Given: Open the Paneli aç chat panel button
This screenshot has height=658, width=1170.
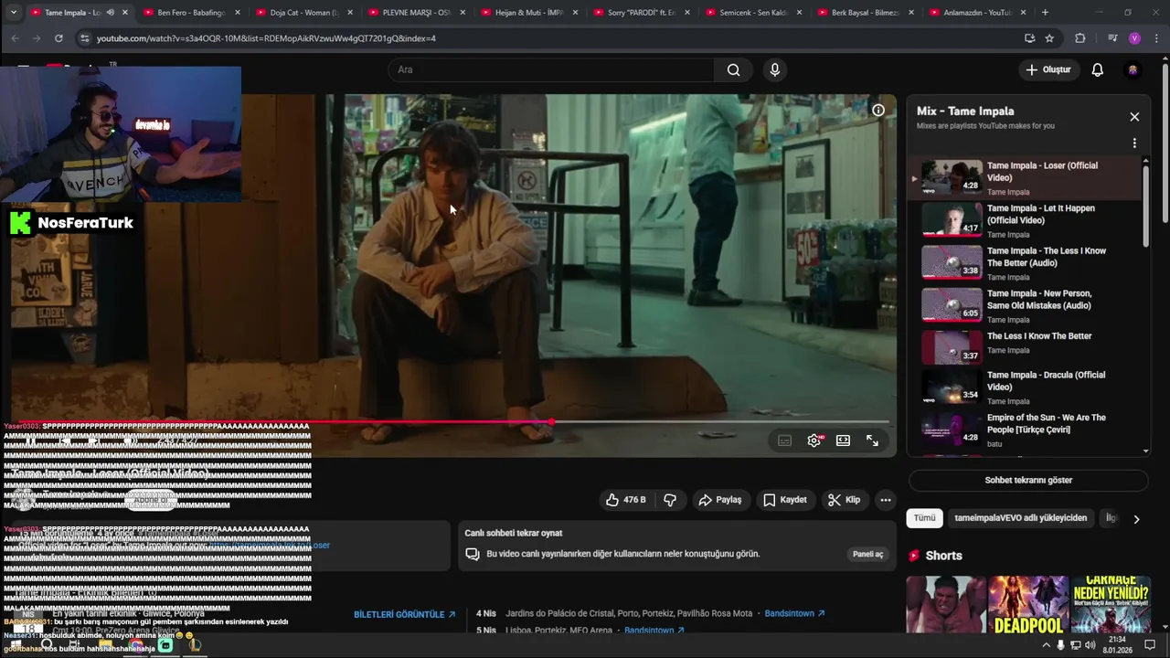Looking at the screenshot, I should (867, 554).
